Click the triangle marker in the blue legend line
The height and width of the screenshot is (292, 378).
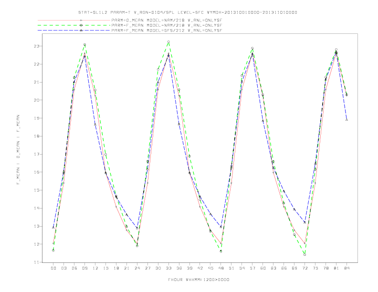pyautogui.click(x=81, y=31)
